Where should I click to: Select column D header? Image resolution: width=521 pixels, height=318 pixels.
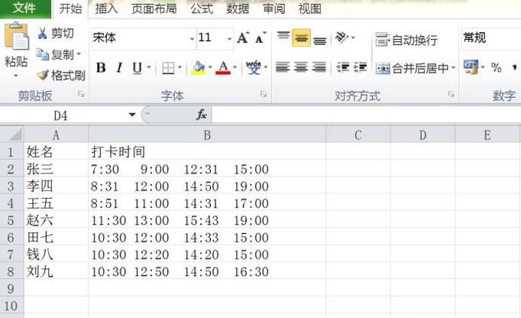(422, 135)
